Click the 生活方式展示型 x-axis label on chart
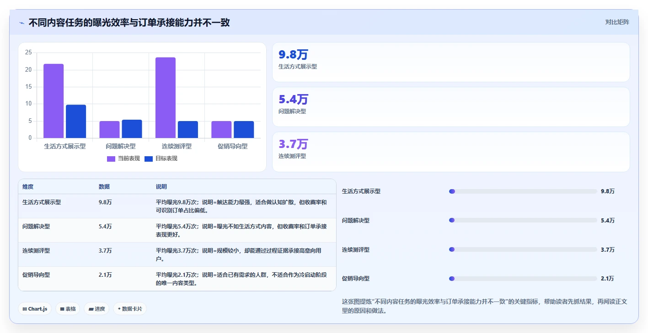The height and width of the screenshot is (333, 648). (x=64, y=146)
